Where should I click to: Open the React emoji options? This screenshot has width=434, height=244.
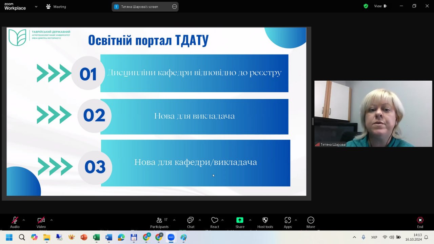215,222
